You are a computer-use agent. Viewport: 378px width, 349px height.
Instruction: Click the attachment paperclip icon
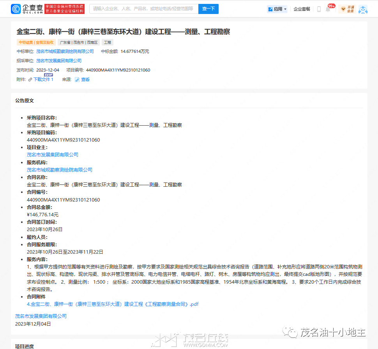tap(30, 80)
